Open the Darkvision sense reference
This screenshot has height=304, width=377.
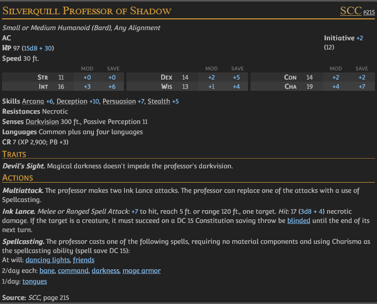pyautogui.click(x=42, y=122)
